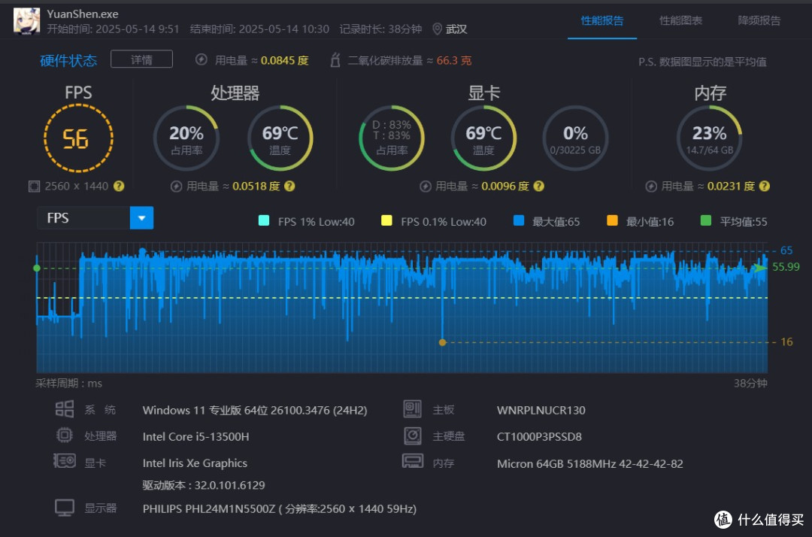Click the 55.99 average value label
The height and width of the screenshot is (537, 812).
pyautogui.click(x=786, y=267)
